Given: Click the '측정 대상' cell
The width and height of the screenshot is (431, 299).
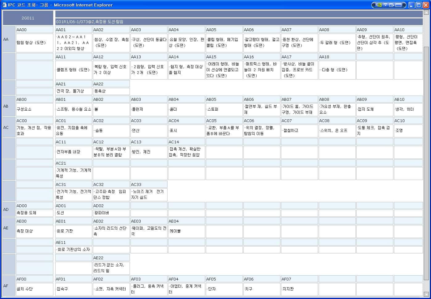Looking at the screenshot, I should (x=35, y=231).
